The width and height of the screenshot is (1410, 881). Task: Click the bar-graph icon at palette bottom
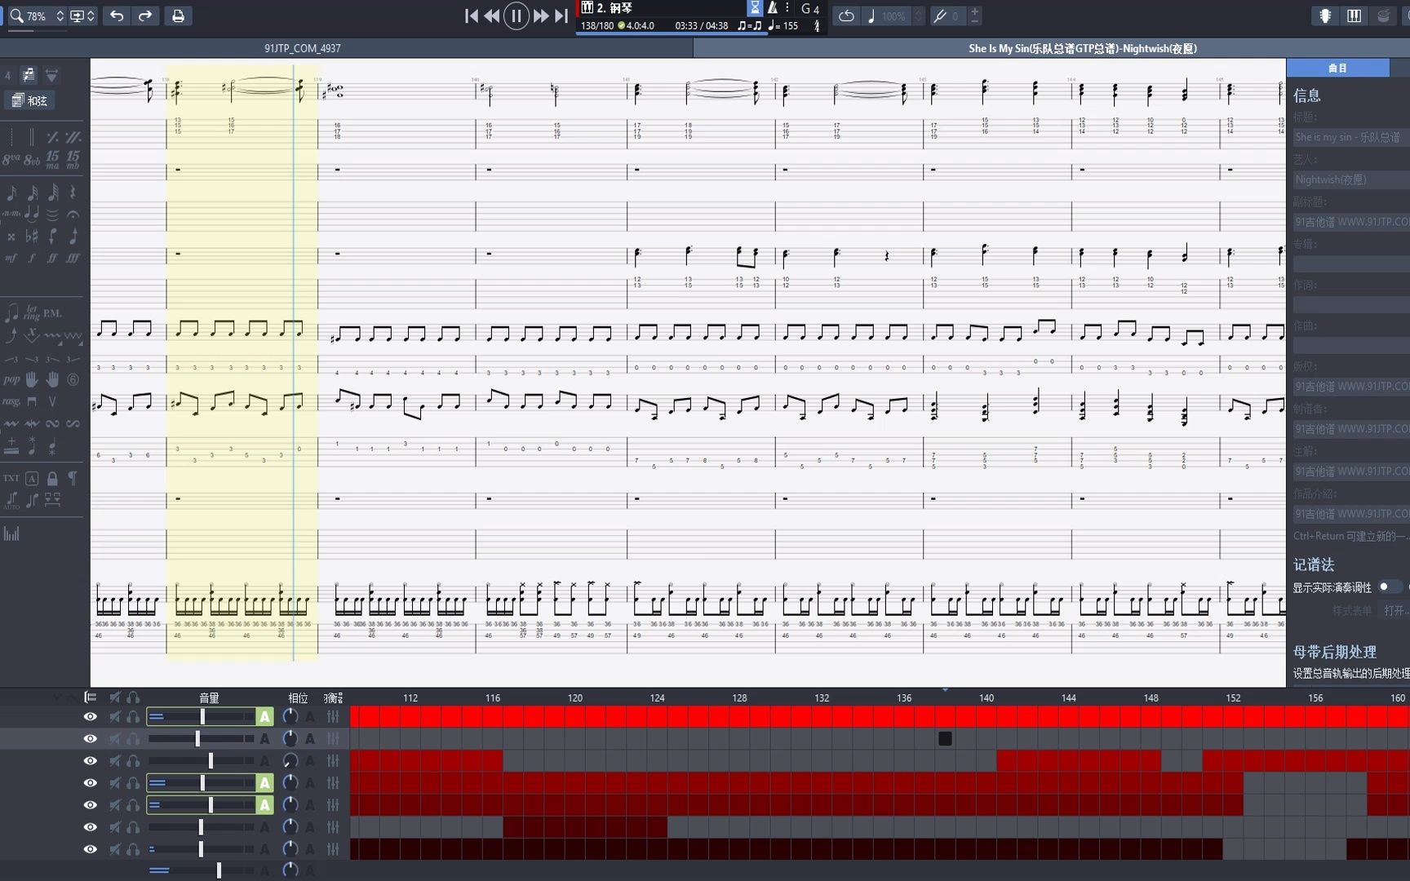coord(11,533)
